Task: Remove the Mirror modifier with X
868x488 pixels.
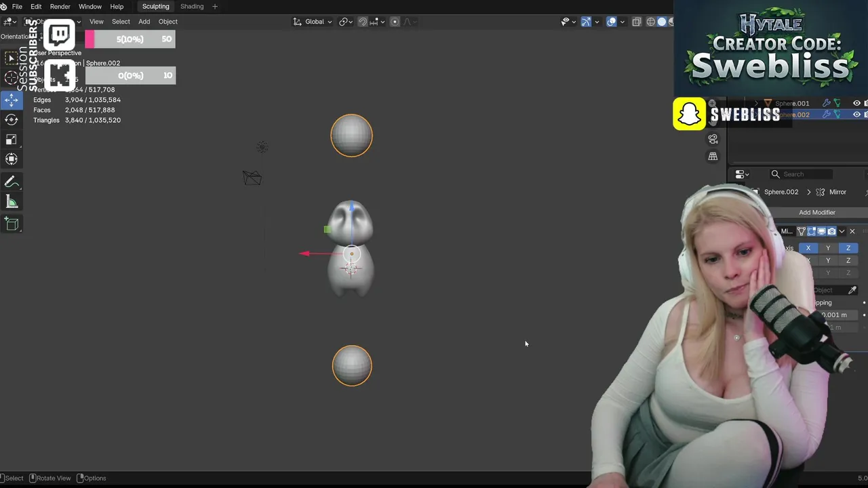Action: [x=852, y=231]
